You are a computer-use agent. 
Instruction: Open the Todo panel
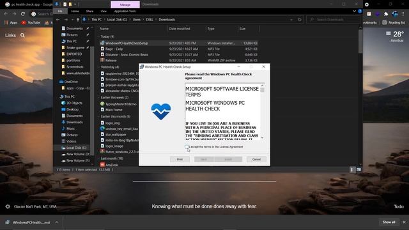tap(399, 206)
